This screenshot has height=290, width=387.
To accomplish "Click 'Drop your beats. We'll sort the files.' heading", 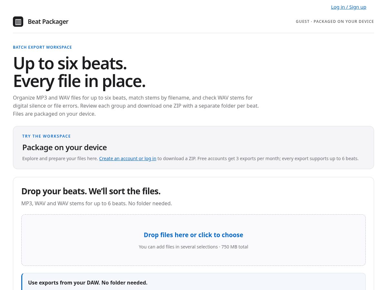I will pos(91,191).
